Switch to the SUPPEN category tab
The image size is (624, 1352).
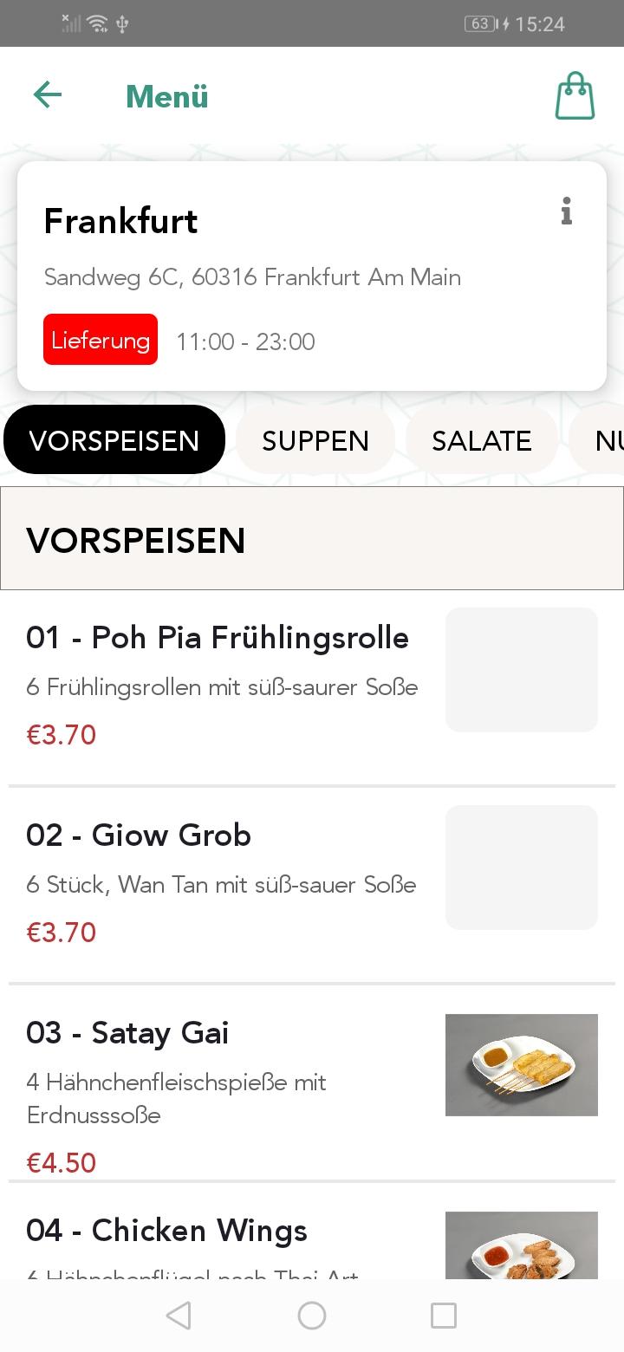click(x=315, y=440)
